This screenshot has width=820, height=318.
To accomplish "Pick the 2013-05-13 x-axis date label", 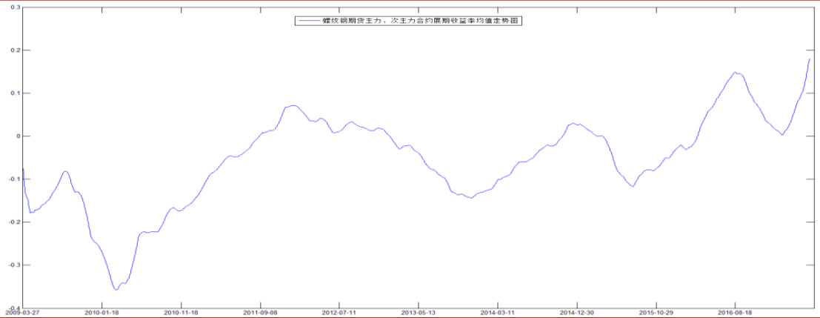I will (x=419, y=314).
